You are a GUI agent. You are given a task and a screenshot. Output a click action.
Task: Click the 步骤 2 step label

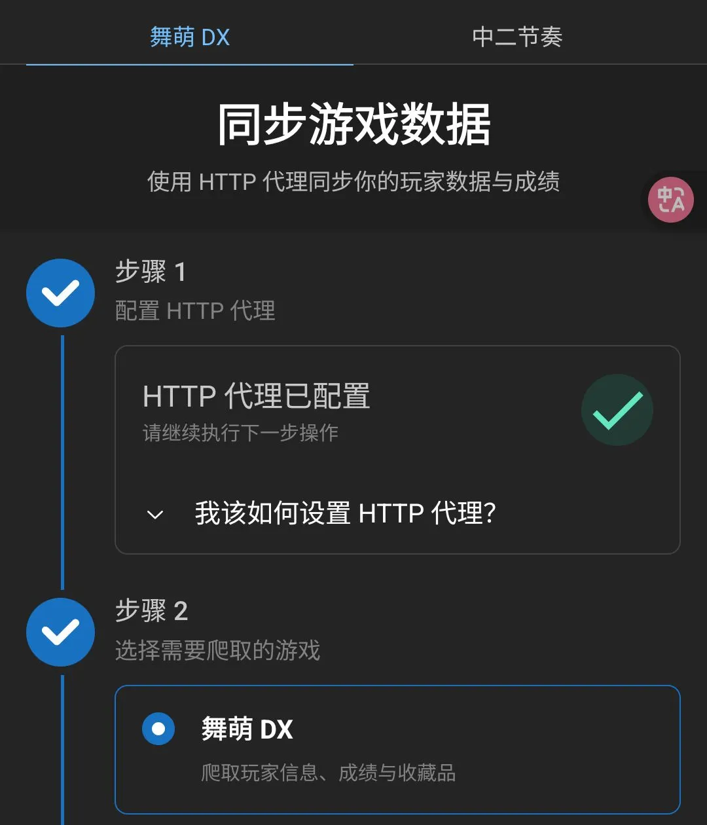[151, 611]
